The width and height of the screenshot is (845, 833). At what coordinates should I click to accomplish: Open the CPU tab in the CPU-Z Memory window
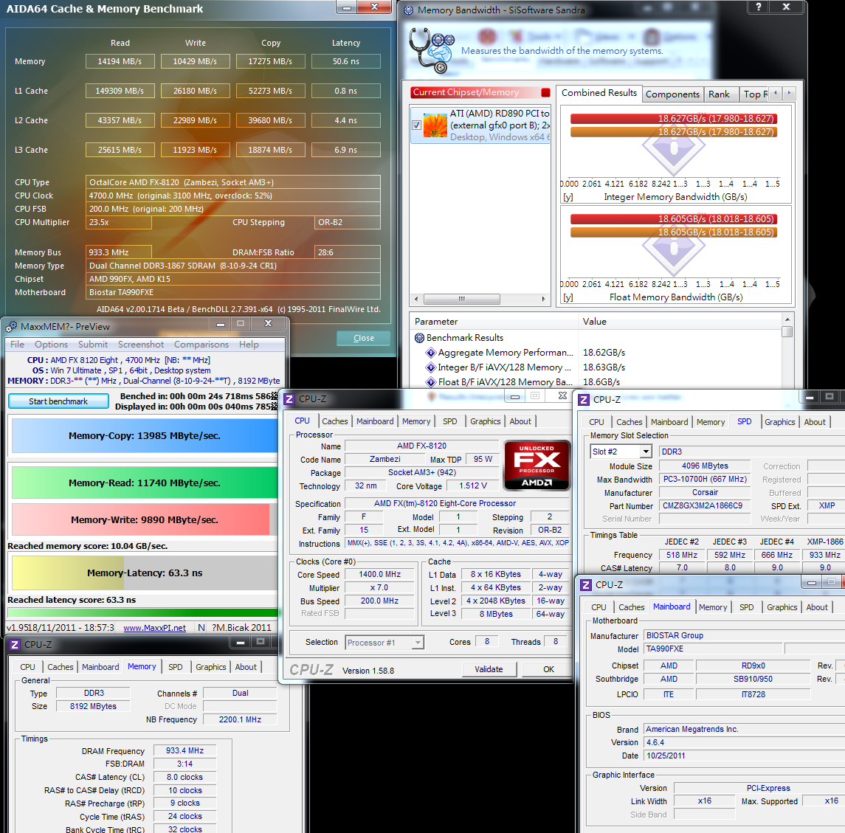[x=27, y=667]
